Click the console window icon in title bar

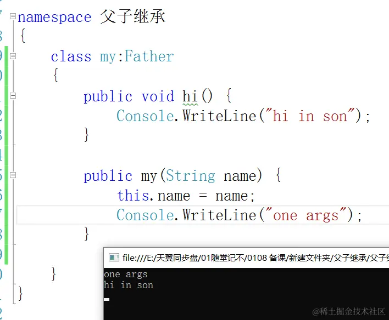pos(114,258)
